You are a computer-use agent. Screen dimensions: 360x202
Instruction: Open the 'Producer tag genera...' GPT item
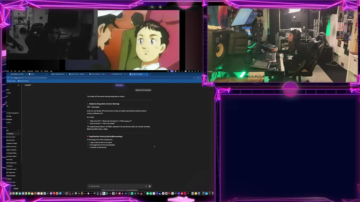(x=13, y=113)
